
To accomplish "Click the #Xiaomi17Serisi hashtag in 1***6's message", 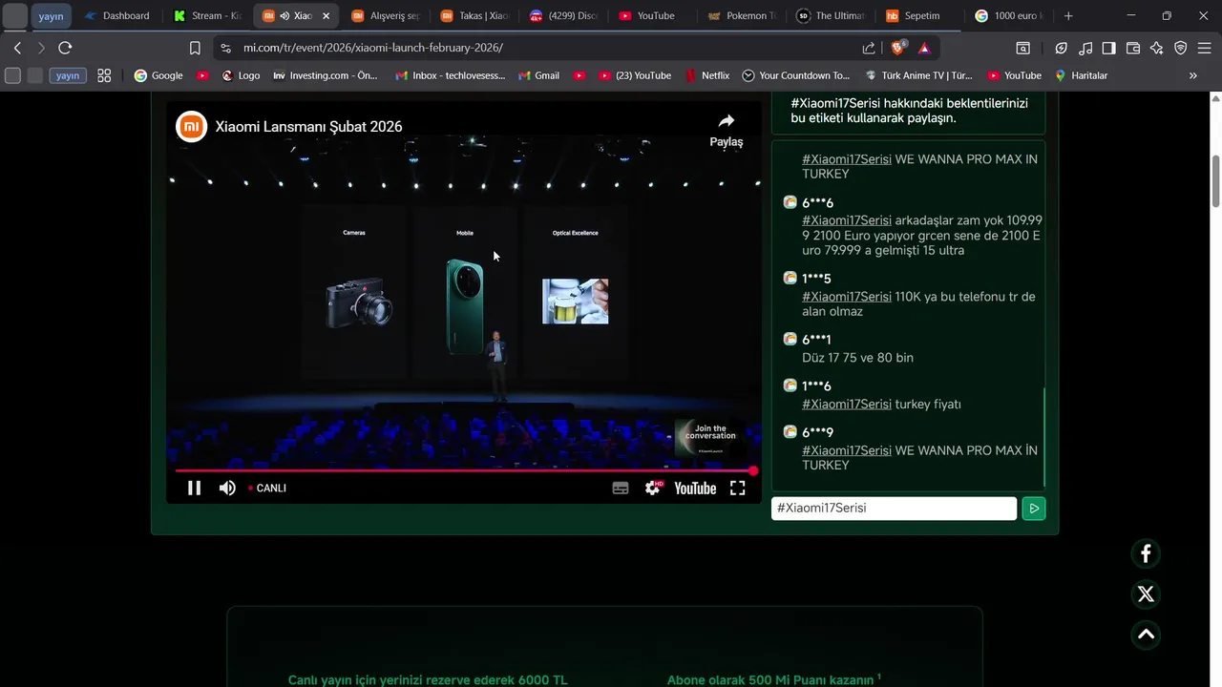I will tap(847, 405).
